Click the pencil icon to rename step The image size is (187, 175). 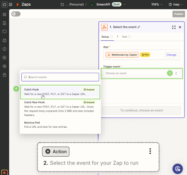click(139, 27)
